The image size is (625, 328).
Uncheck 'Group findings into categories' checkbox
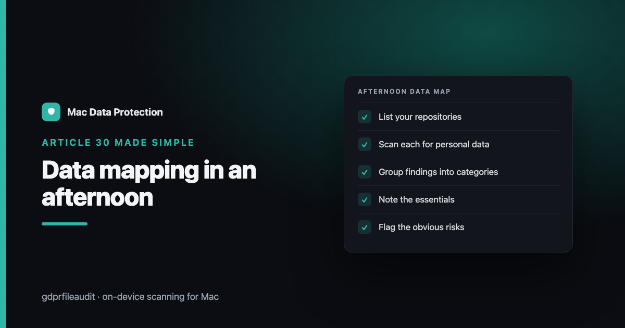coord(365,172)
